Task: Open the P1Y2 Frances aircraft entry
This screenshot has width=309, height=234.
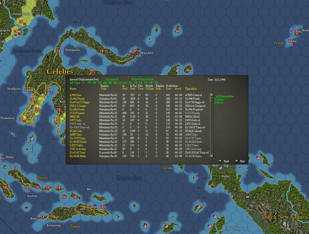Action: (77, 113)
